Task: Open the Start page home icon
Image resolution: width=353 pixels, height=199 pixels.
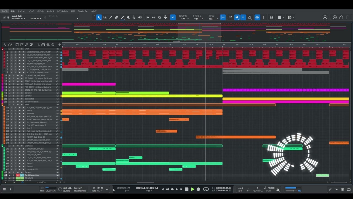Action: tap(341, 17)
